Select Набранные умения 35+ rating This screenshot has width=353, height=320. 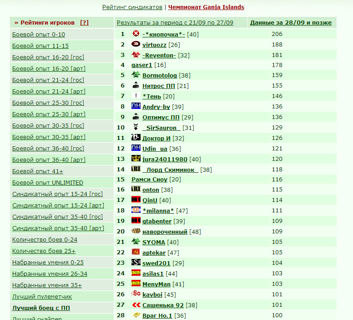[47, 285]
